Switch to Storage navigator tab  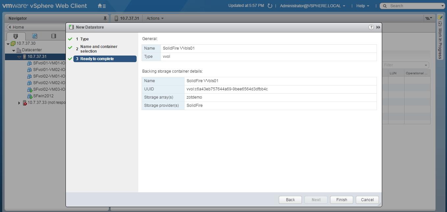click(54, 36)
